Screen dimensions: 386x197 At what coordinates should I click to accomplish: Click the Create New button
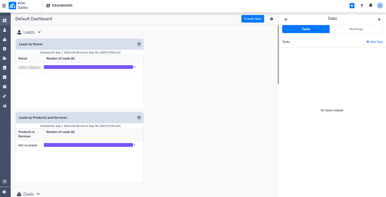pos(253,19)
